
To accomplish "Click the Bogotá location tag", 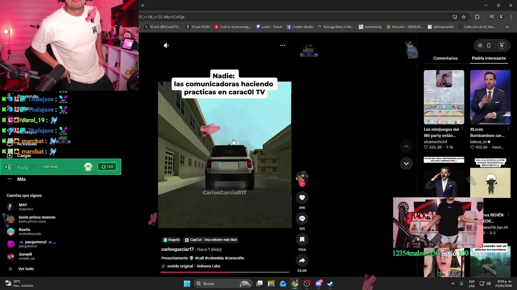I will [x=171, y=240].
